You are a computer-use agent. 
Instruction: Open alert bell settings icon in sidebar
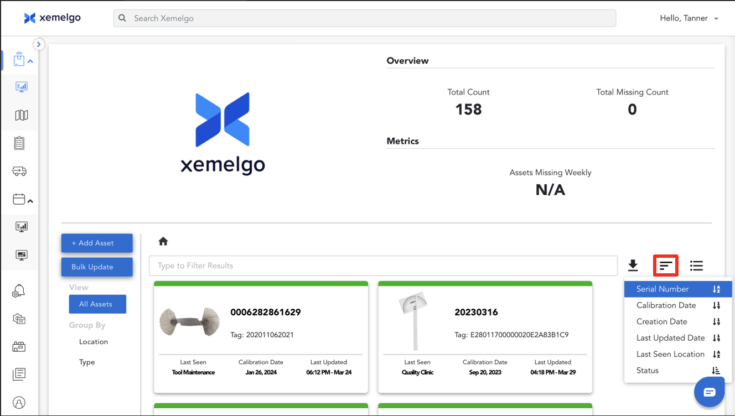19,291
